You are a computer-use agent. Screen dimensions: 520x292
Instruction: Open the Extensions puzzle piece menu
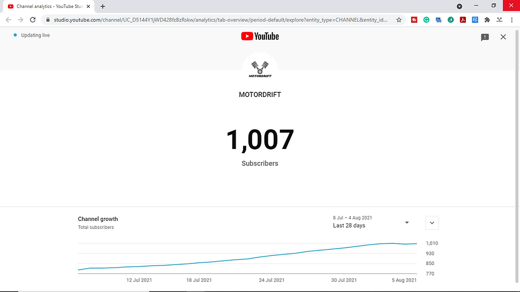tap(487, 20)
